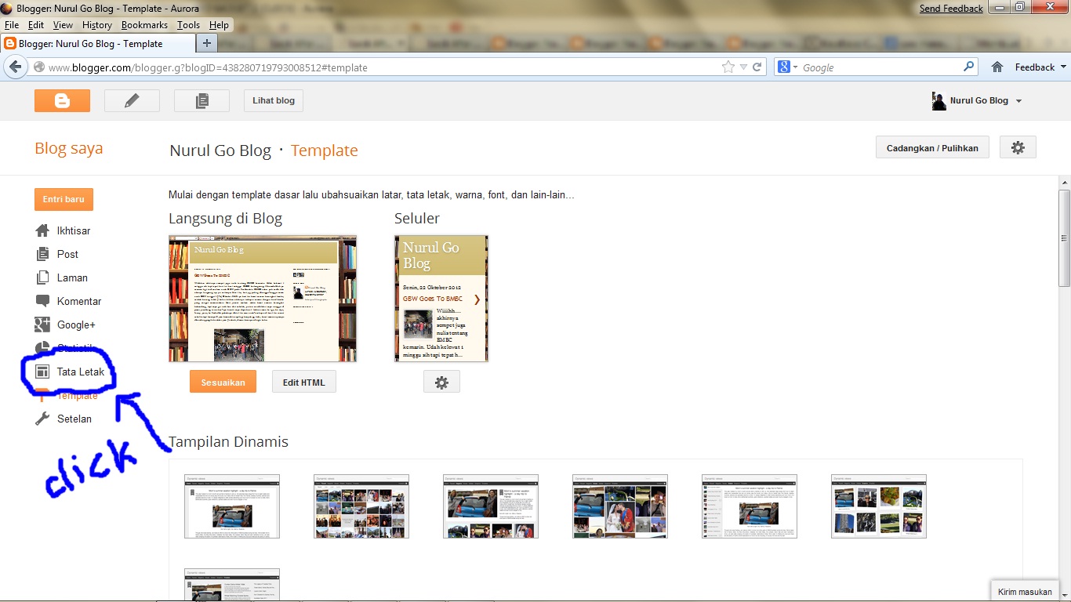Open the History menu
1071x602 pixels.
(x=97, y=25)
